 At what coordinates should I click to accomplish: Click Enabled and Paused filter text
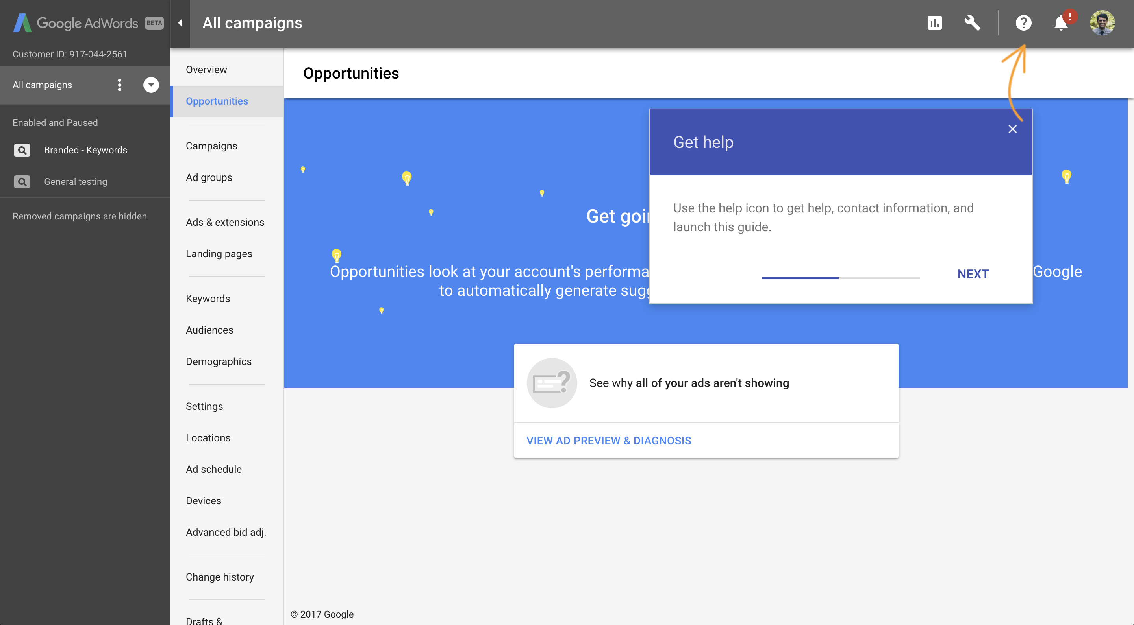[x=55, y=123]
